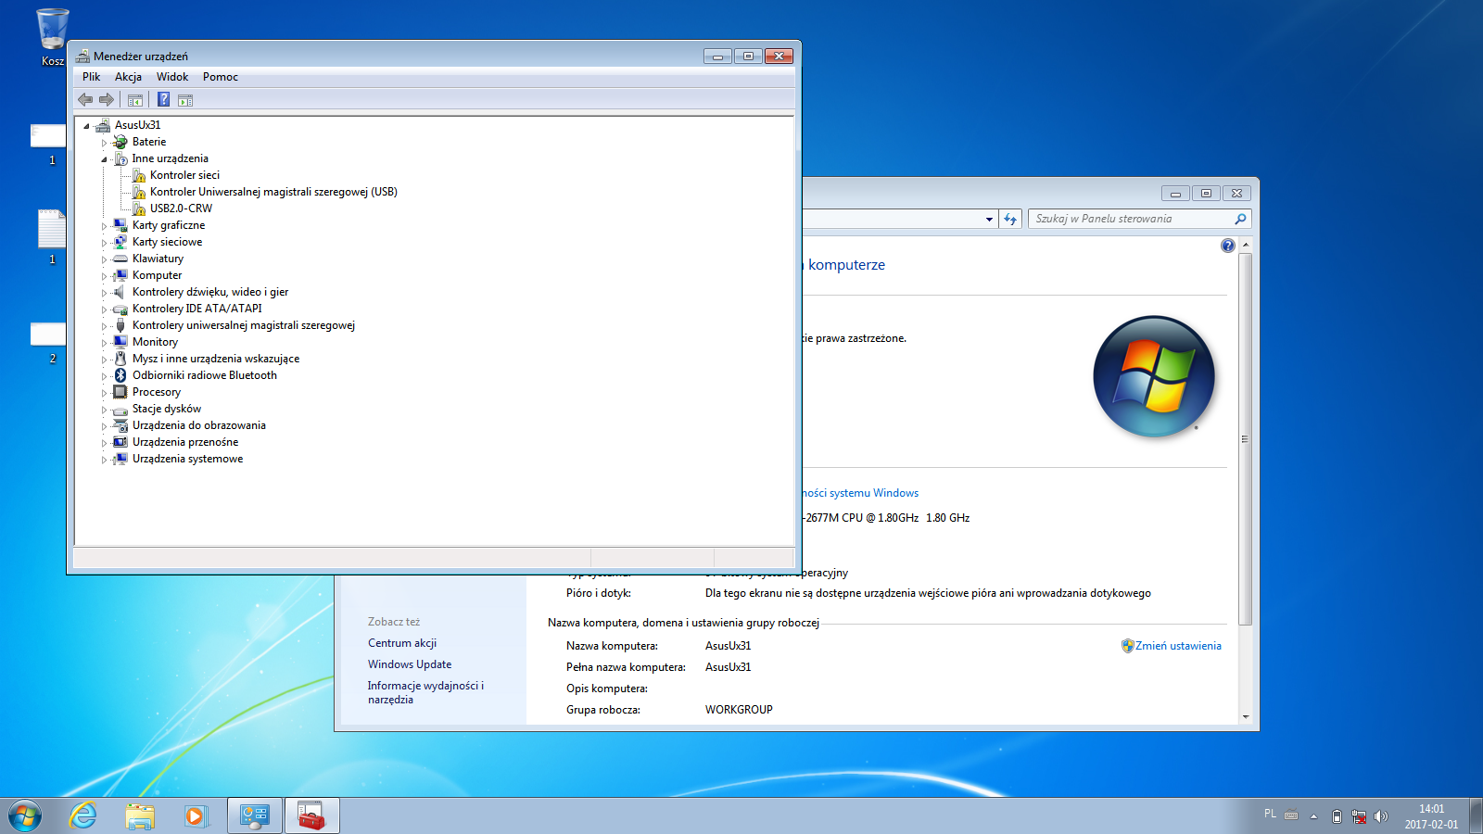Click the AsusUx31 computer root icon
Viewport: 1483px width, 834px height.
(x=103, y=125)
